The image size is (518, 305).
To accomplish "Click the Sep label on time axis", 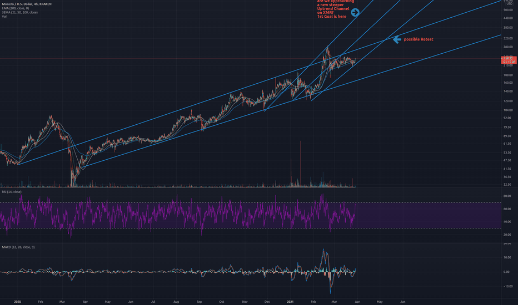I will click(199, 302).
